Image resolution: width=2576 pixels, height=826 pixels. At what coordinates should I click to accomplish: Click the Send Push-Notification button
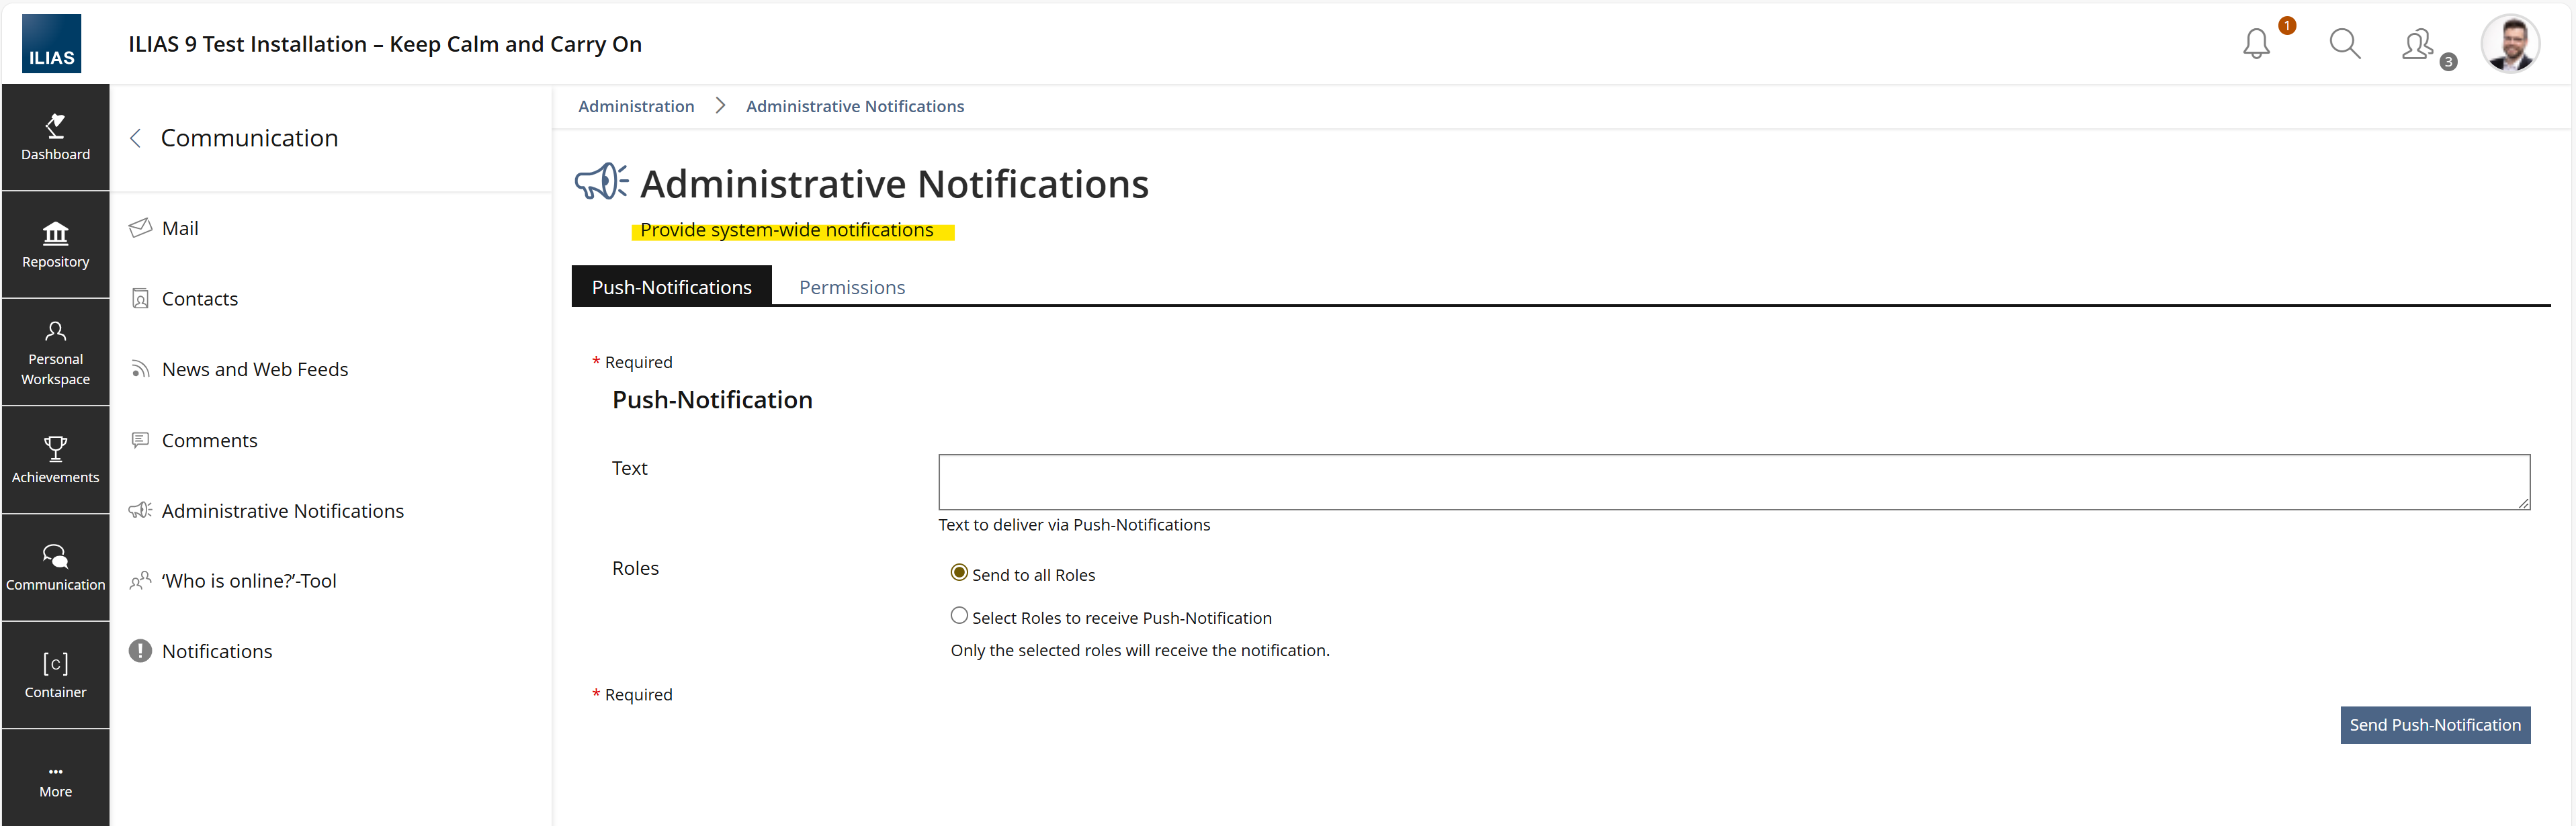pyautogui.click(x=2434, y=725)
